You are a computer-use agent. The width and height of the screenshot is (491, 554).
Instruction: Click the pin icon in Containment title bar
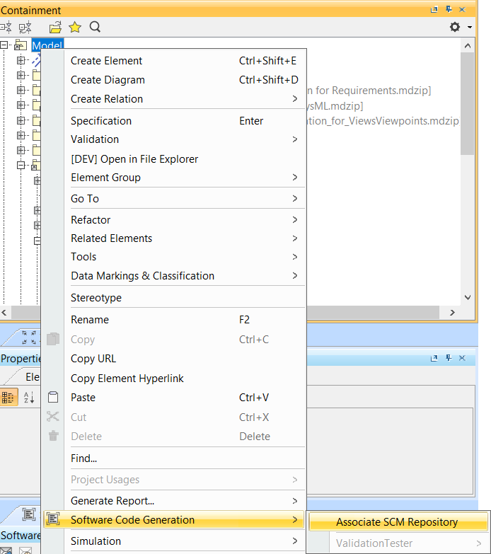tap(449, 9)
